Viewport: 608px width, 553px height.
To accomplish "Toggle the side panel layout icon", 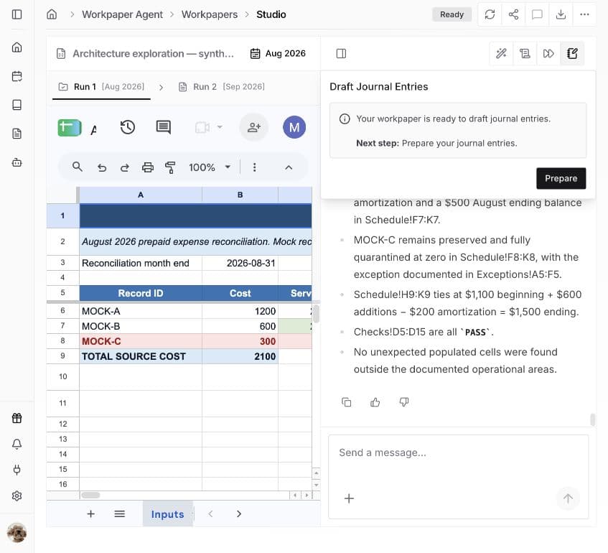I will (341, 54).
